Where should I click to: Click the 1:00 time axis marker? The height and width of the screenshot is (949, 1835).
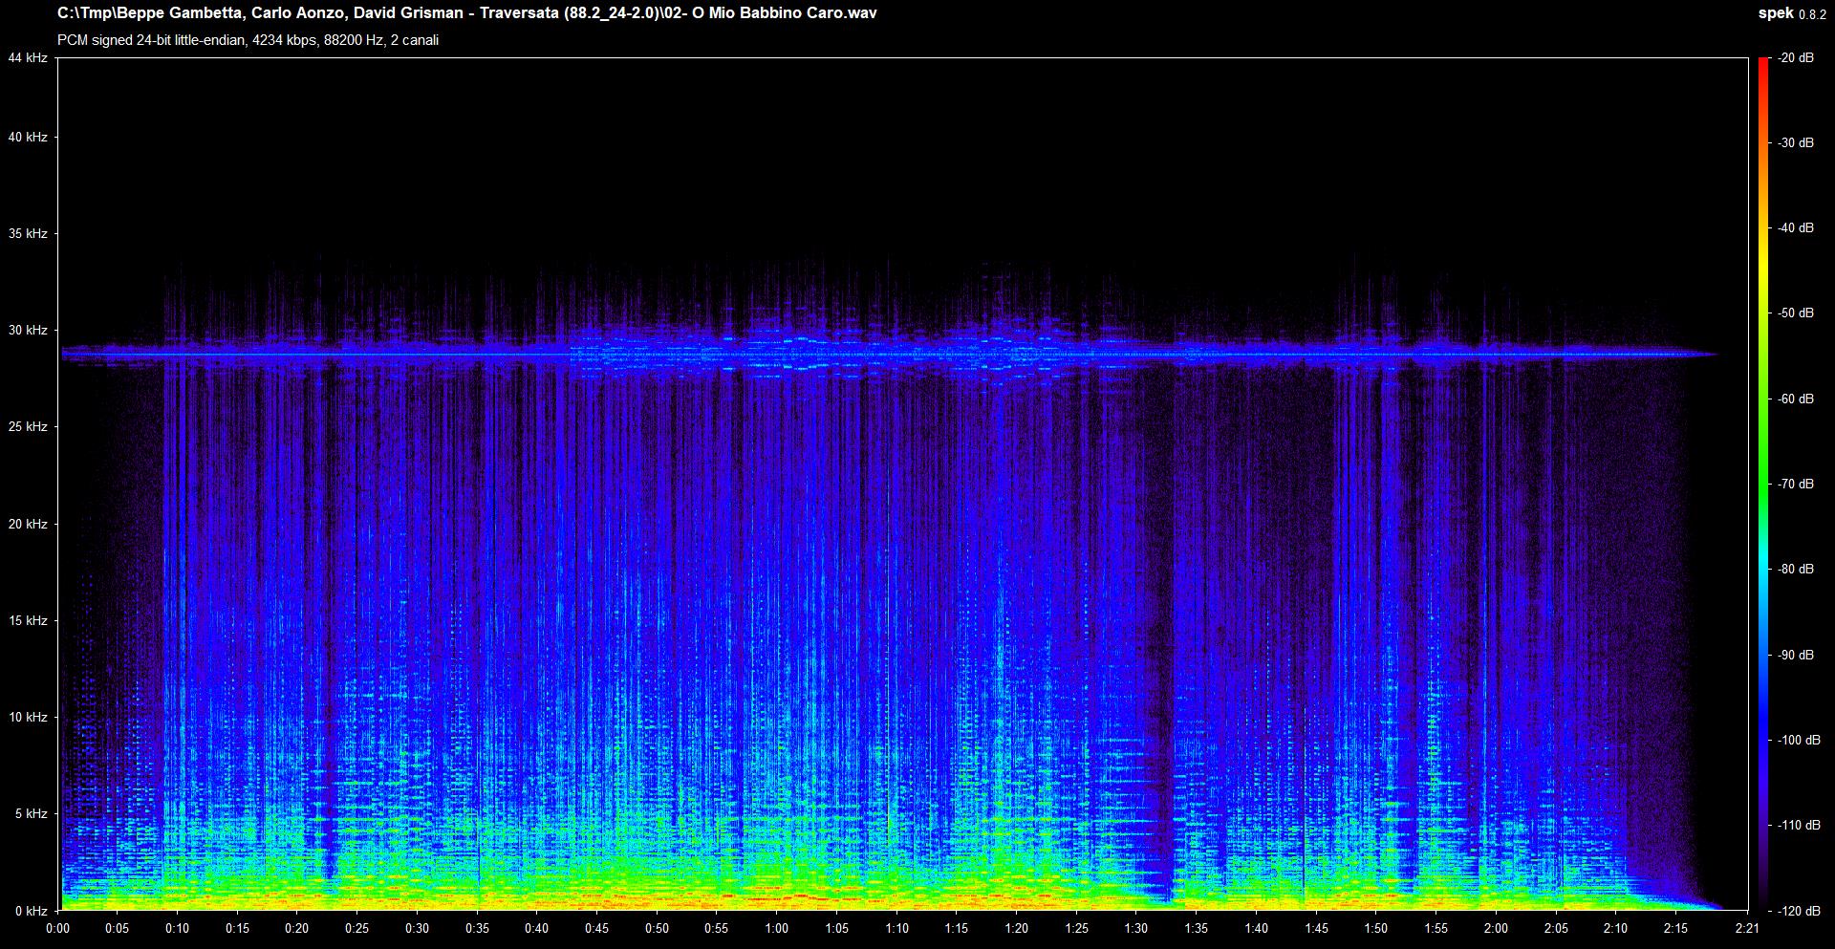click(x=777, y=929)
